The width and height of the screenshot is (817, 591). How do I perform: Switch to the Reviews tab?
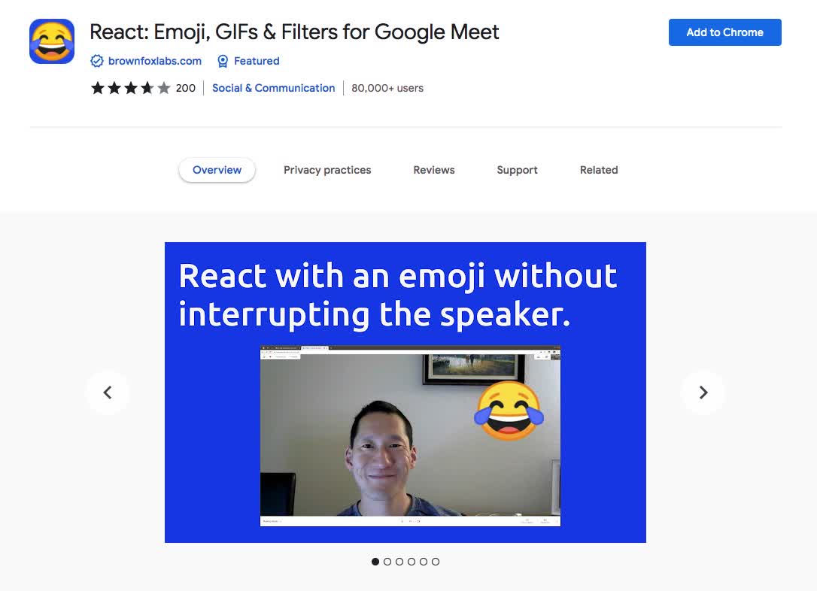pyautogui.click(x=433, y=170)
